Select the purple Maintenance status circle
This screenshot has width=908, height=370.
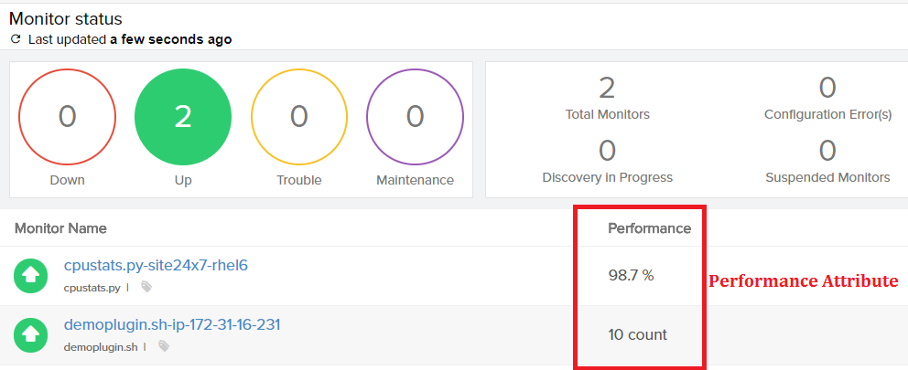click(x=415, y=116)
